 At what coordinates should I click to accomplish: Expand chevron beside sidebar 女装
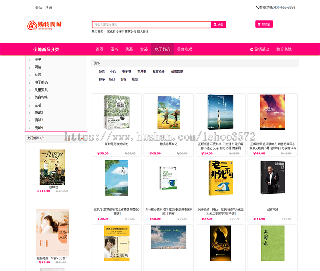pyautogui.click(x=29, y=75)
